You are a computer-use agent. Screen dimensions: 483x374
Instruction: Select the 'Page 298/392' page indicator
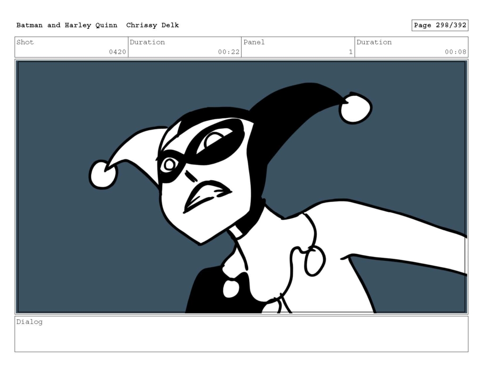(440, 25)
